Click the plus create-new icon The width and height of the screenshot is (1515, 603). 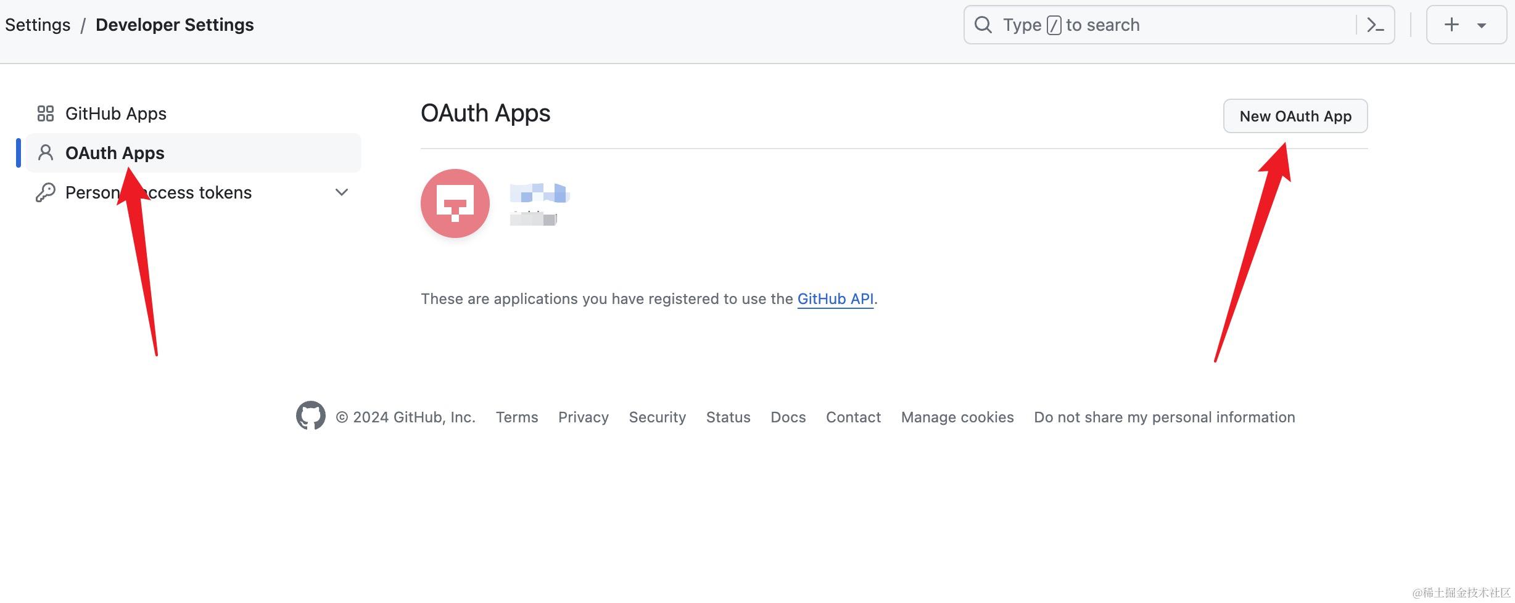pyautogui.click(x=1452, y=25)
